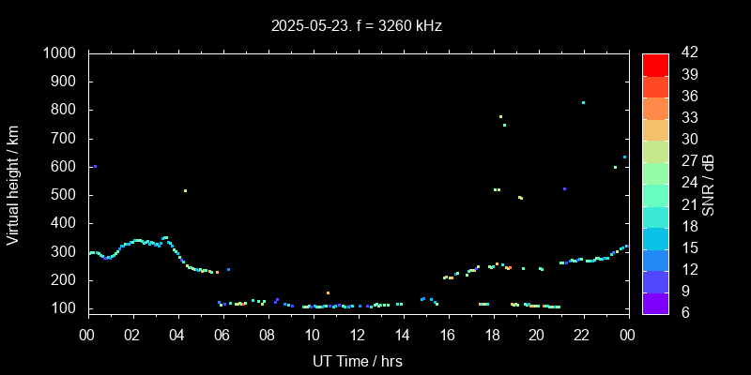The height and width of the screenshot is (375, 751).
Task: Select the violet 6–9 dB colorbar segment
Action: coord(655,303)
